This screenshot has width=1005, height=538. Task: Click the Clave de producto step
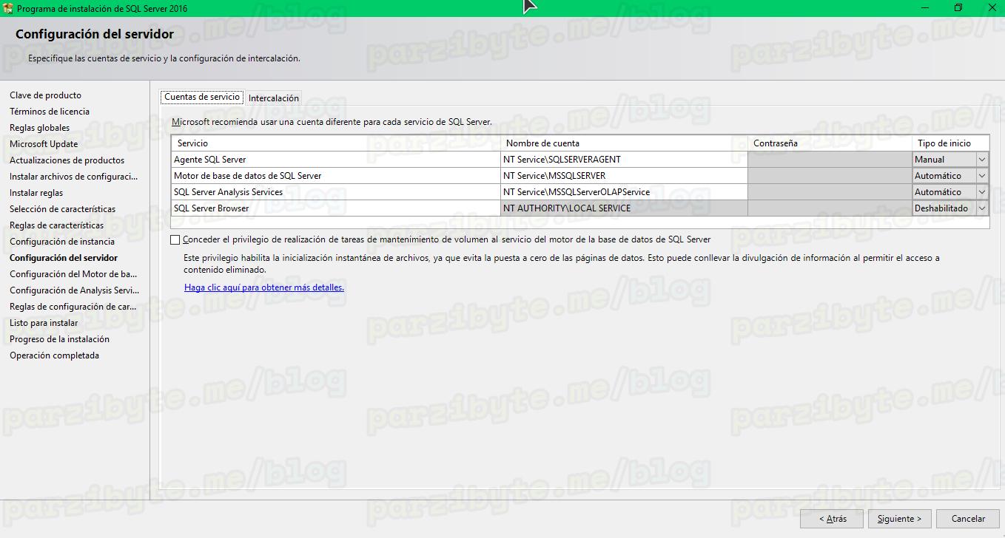pyautogui.click(x=45, y=95)
